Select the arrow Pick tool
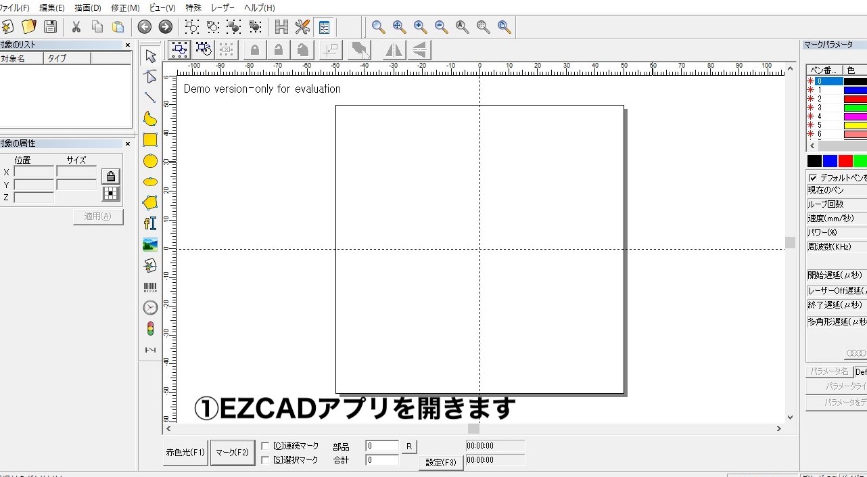The height and width of the screenshot is (477, 867). coord(150,55)
